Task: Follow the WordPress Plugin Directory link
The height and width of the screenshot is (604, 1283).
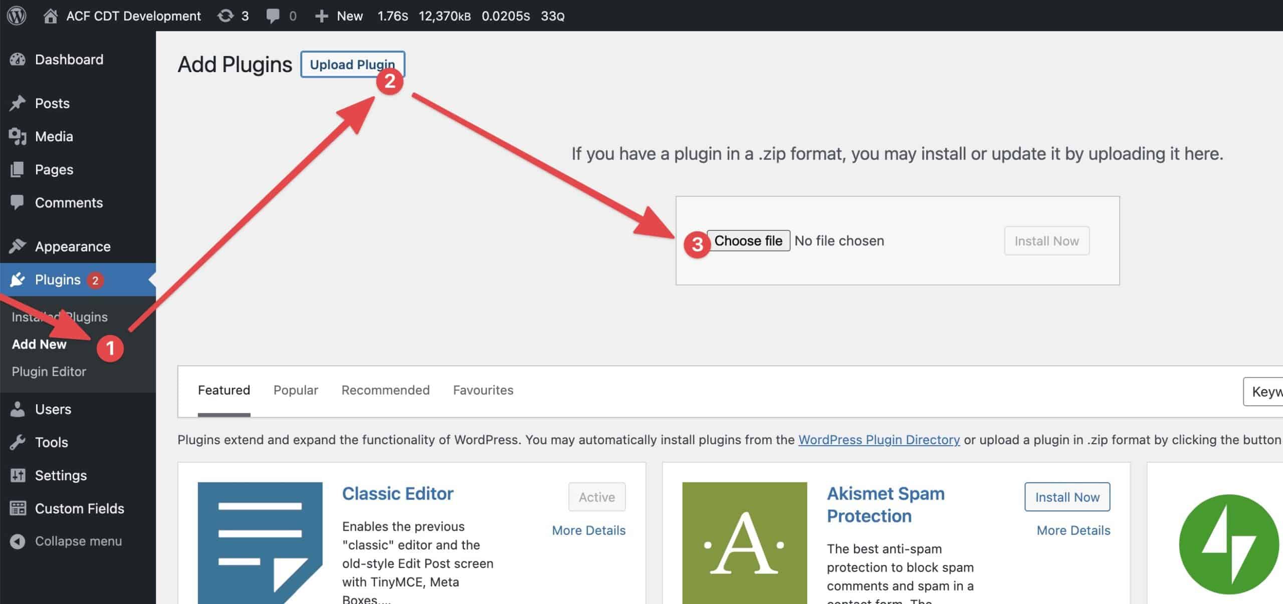Action: 879,440
